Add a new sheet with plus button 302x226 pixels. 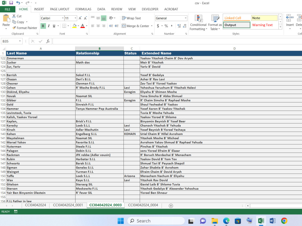[171, 206]
